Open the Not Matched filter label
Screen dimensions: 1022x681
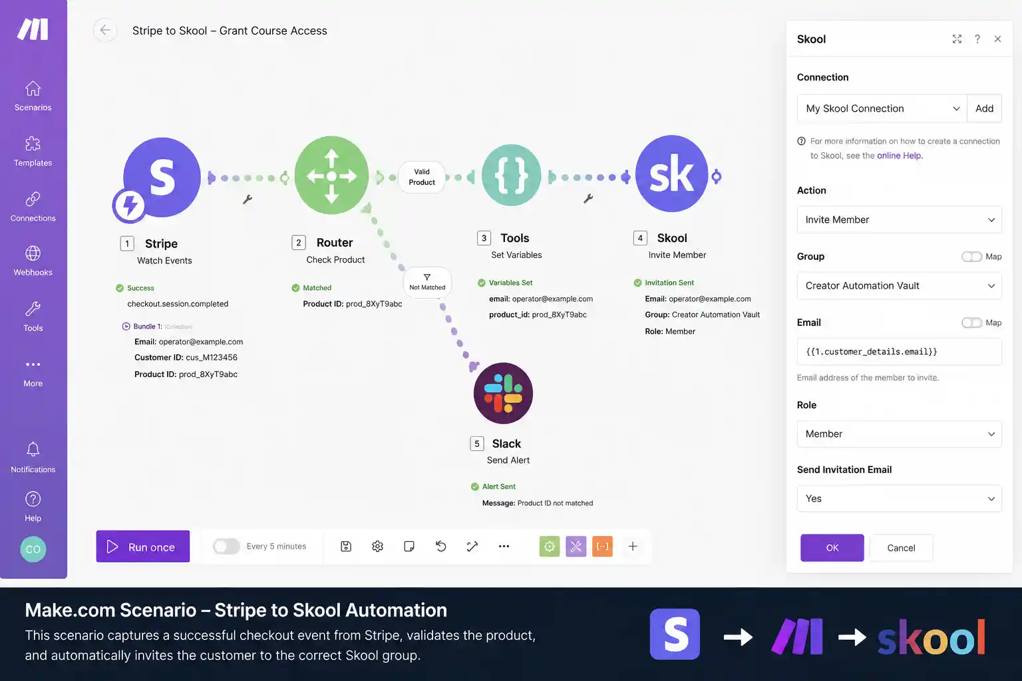(427, 283)
